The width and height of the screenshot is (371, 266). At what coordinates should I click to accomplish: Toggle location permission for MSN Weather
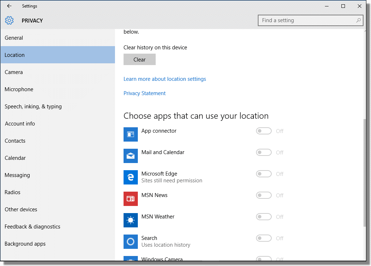(x=264, y=217)
